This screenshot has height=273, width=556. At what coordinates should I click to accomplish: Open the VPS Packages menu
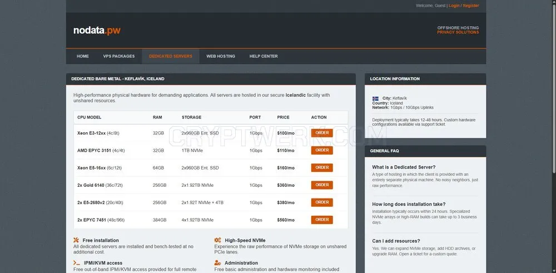119,56
